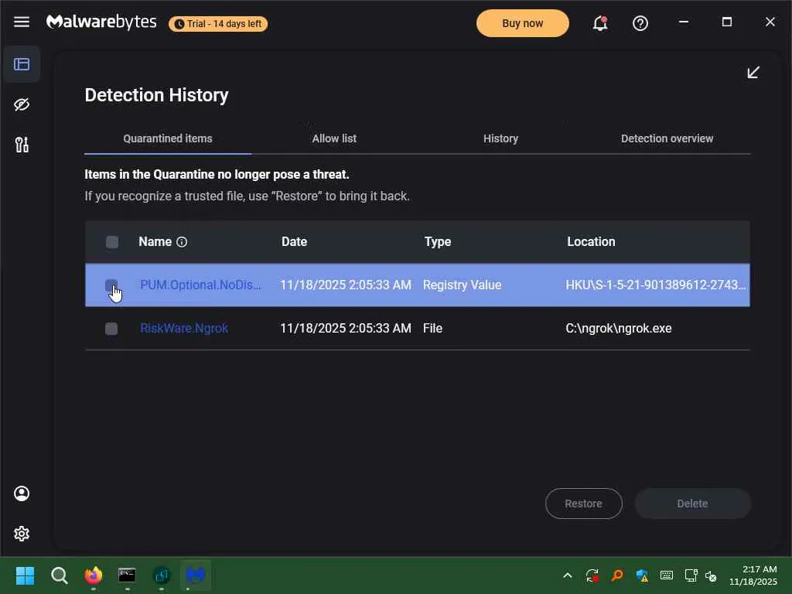Open the notifications bell
The width and height of the screenshot is (792, 594).
[x=599, y=23]
